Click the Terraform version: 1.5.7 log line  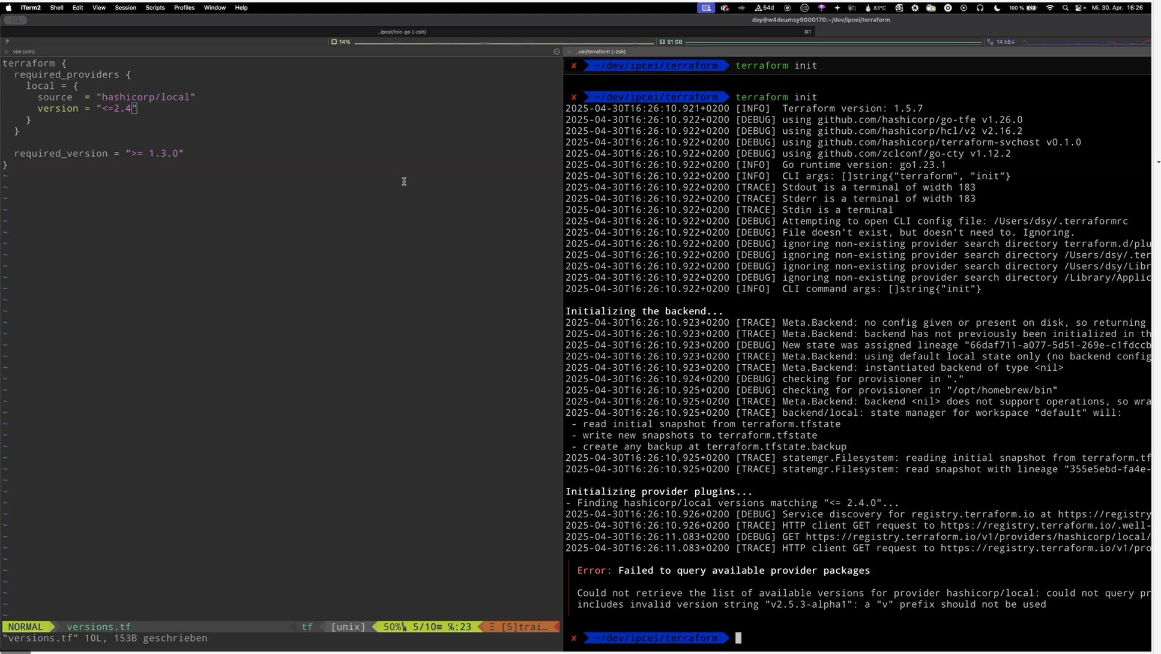744,109
